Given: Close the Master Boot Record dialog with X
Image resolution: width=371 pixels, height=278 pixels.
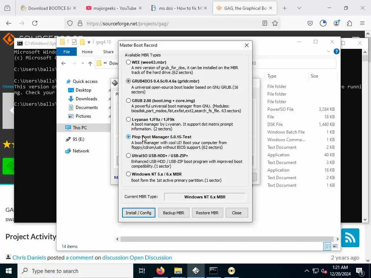Looking at the screenshot, I should pyautogui.click(x=246, y=45).
